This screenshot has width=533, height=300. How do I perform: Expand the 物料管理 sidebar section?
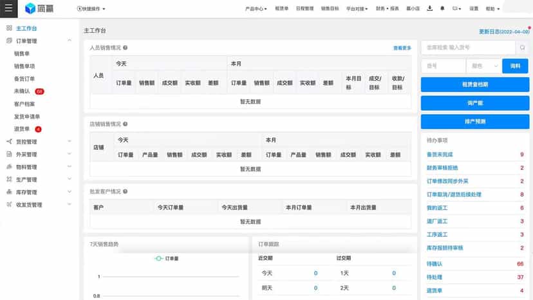[70, 166]
